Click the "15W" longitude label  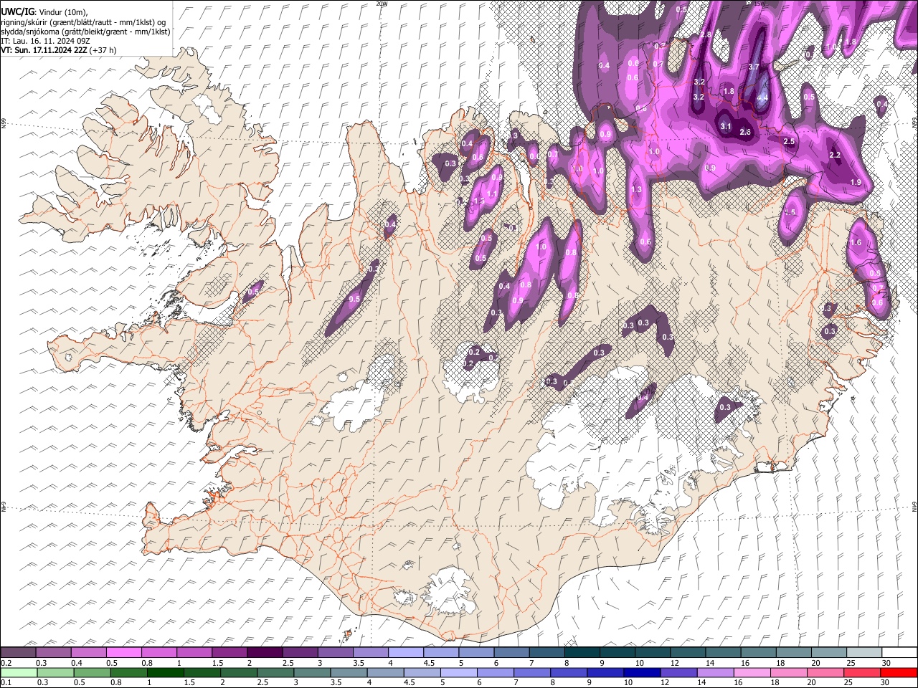click(760, 4)
